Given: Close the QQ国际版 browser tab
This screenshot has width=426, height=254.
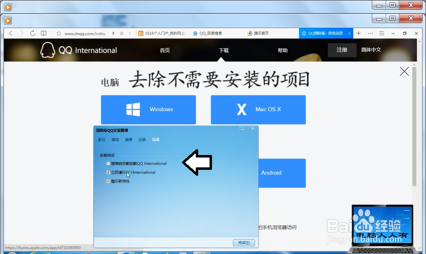Looking at the screenshot, I should point(349,33).
